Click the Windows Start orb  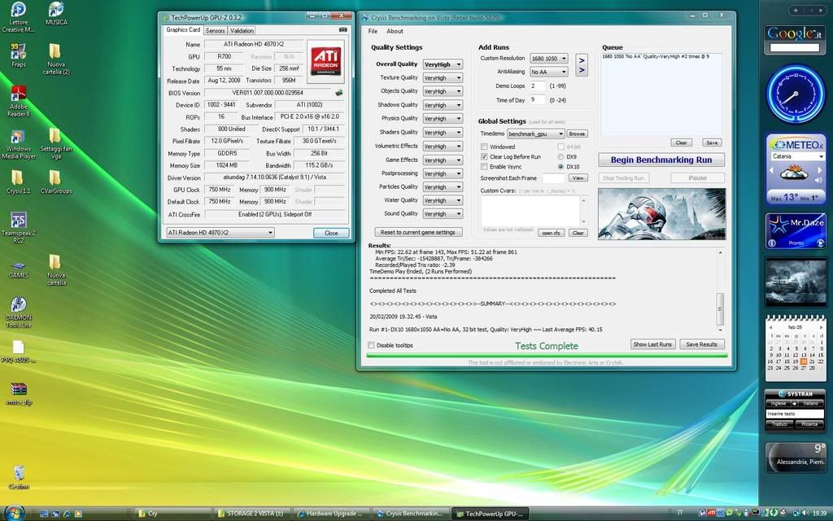tap(15, 513)
